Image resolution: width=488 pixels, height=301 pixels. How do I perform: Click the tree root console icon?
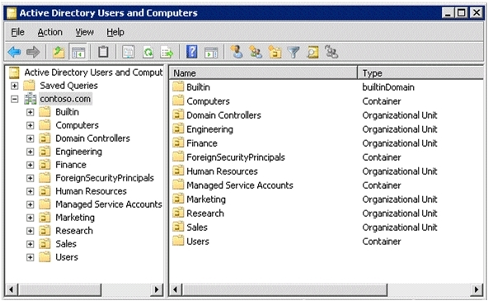click(14, 73)
